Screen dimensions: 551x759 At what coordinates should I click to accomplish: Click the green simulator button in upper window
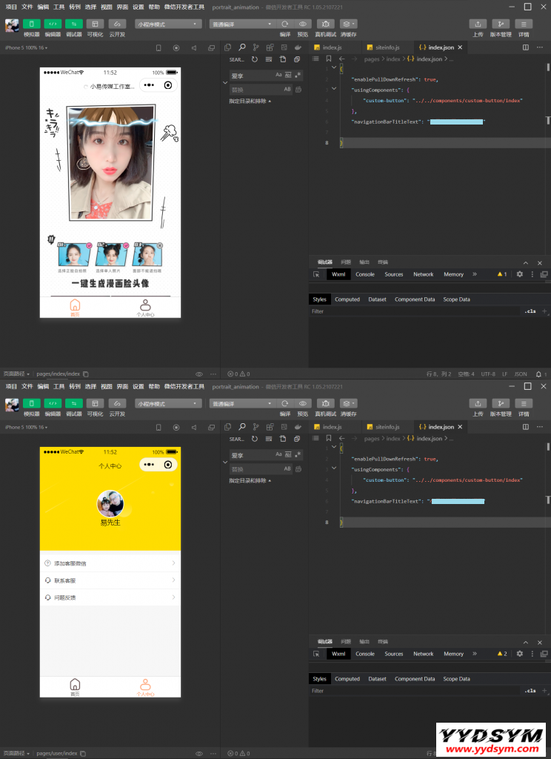[32, 24]
